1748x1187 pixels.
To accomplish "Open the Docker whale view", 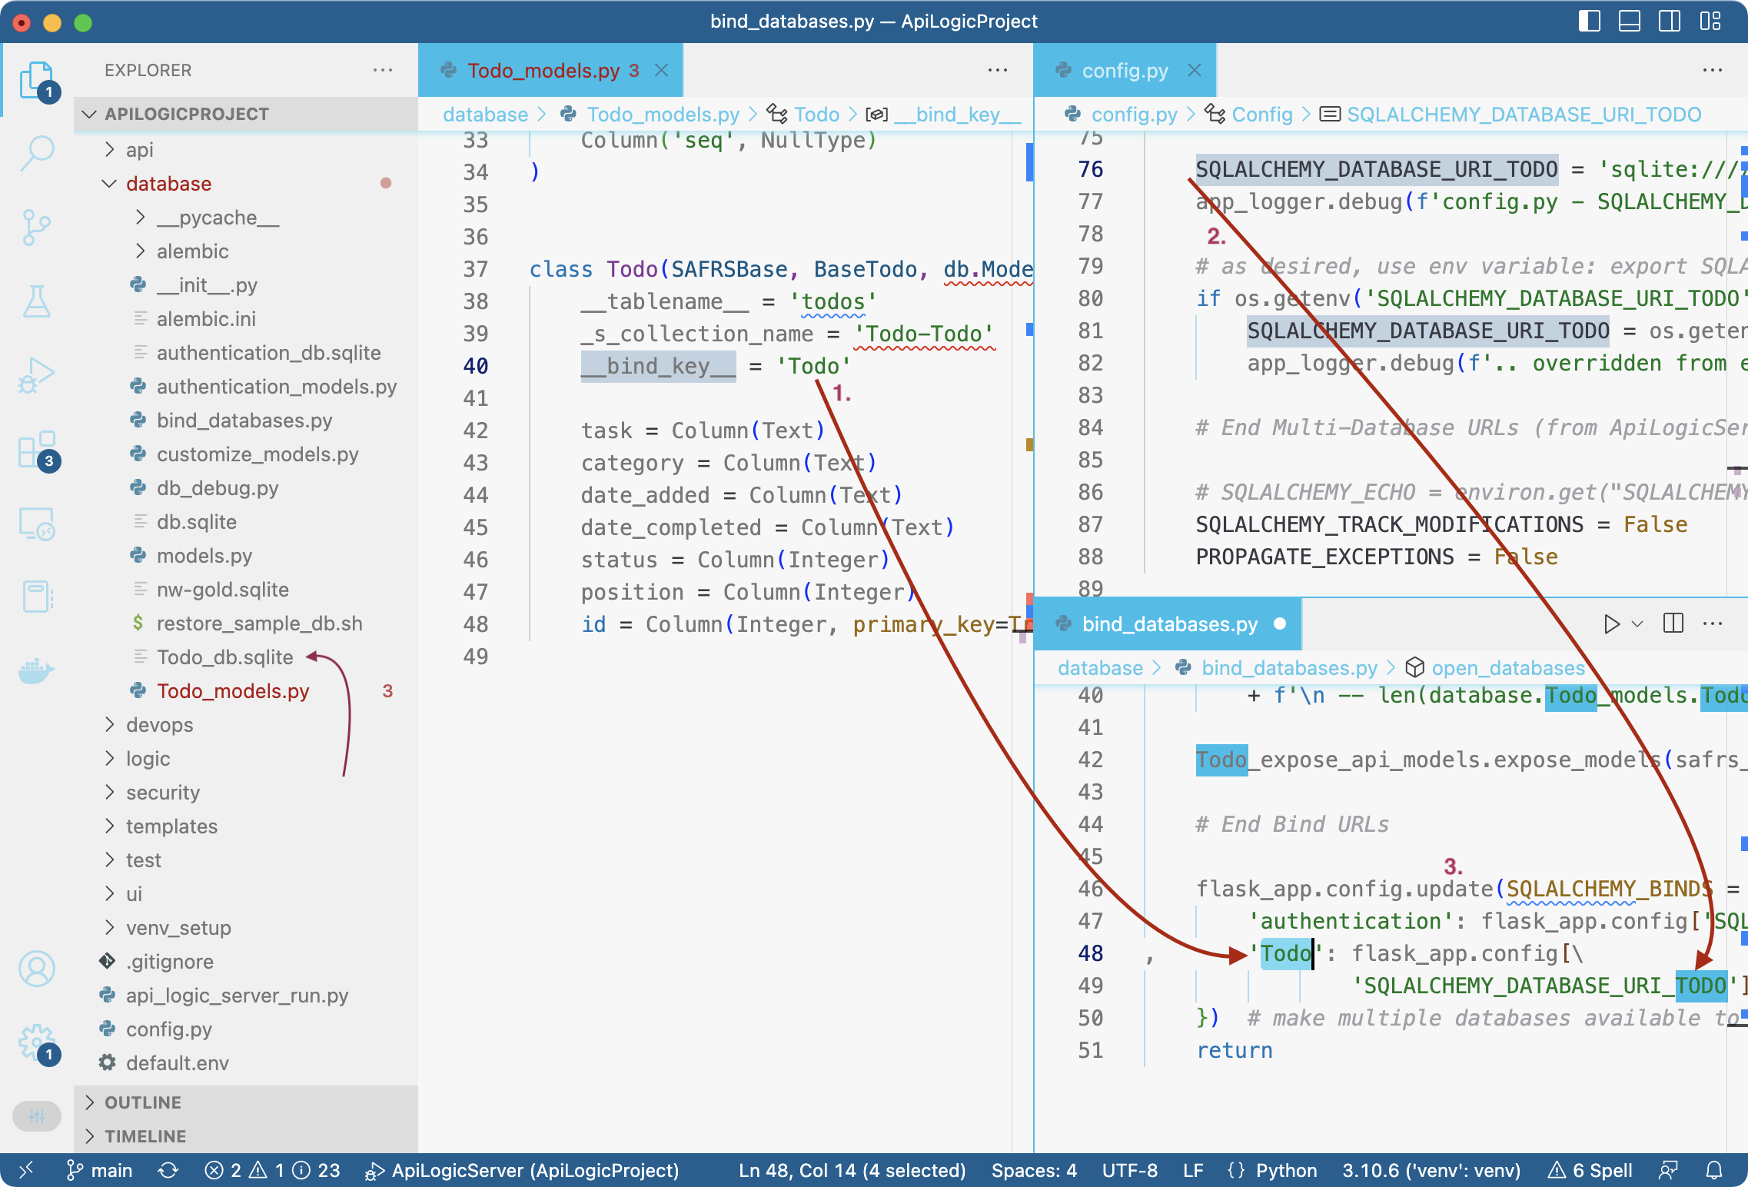I will [x=37, y=671].
